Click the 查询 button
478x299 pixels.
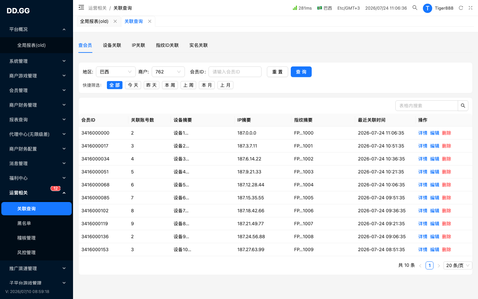(x=301, y=72)
